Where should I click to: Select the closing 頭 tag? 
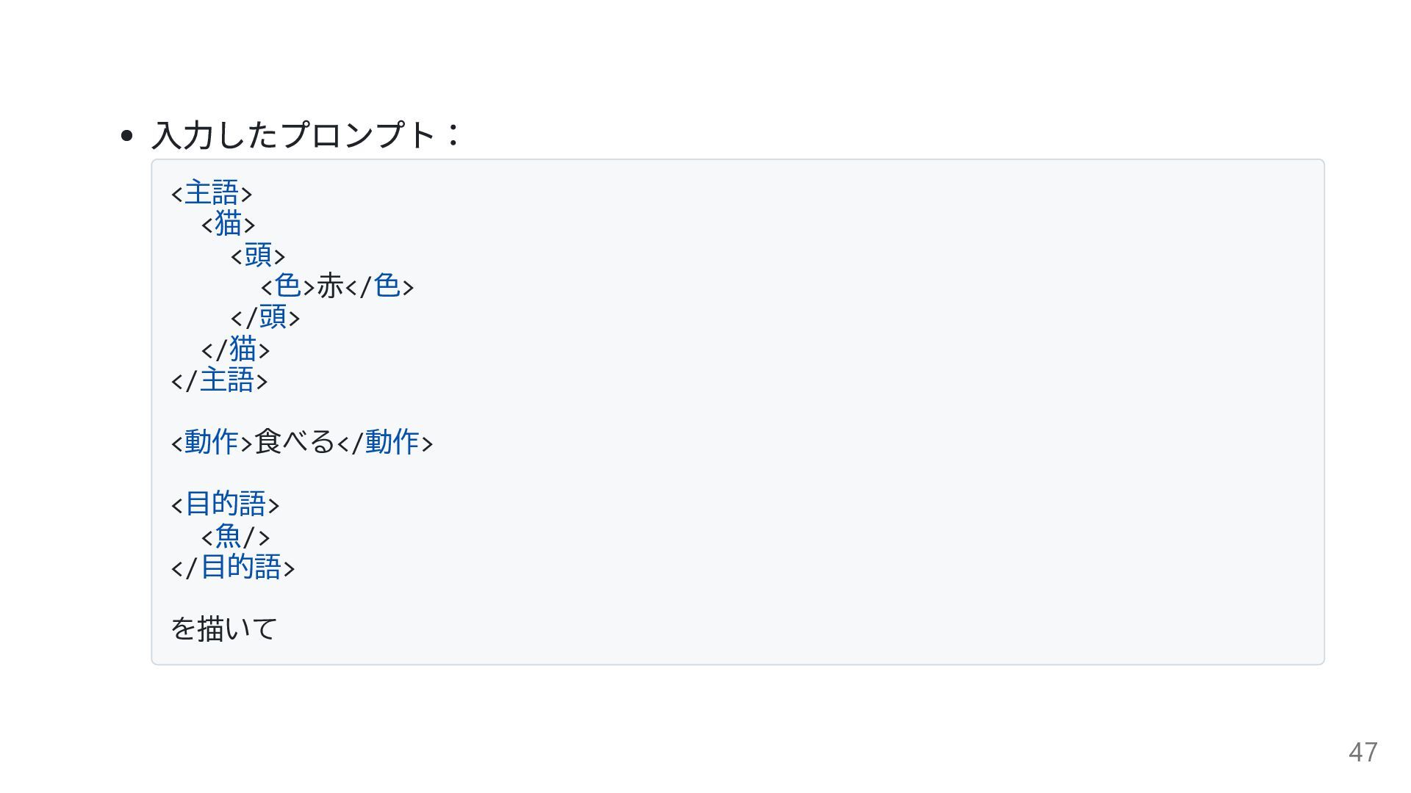[265, 317]
